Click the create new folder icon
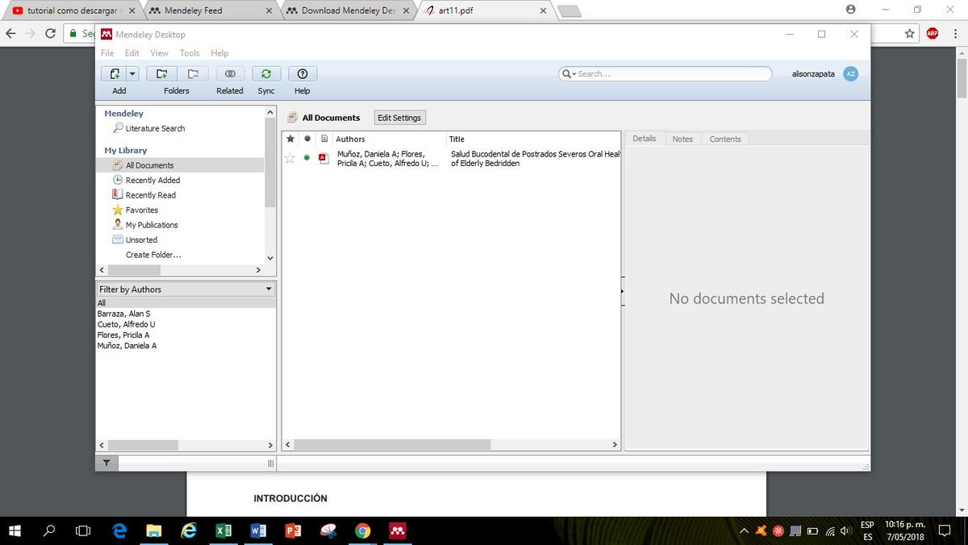The image size is (968, 545). coord(161,73)
